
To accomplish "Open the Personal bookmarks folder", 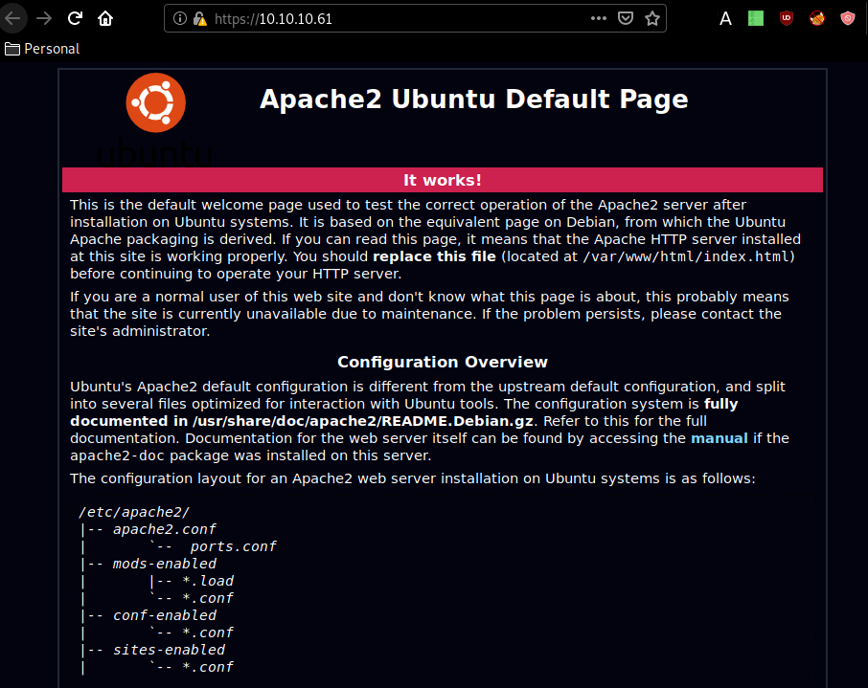I will (42, 49).
